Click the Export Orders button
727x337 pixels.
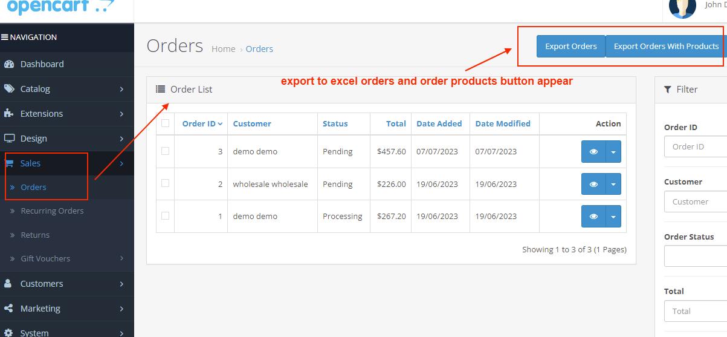(570, 47)
